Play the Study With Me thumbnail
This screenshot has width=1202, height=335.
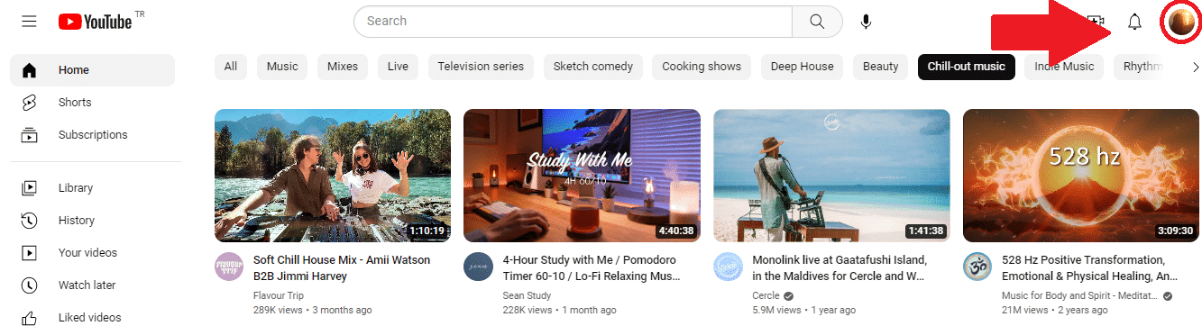582,176
